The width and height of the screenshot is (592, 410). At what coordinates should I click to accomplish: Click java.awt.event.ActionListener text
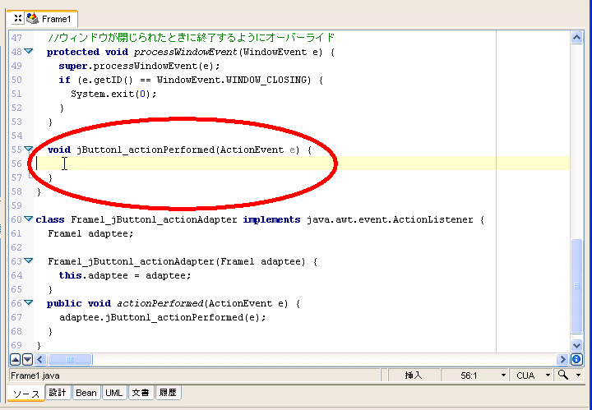click(390, 219)
